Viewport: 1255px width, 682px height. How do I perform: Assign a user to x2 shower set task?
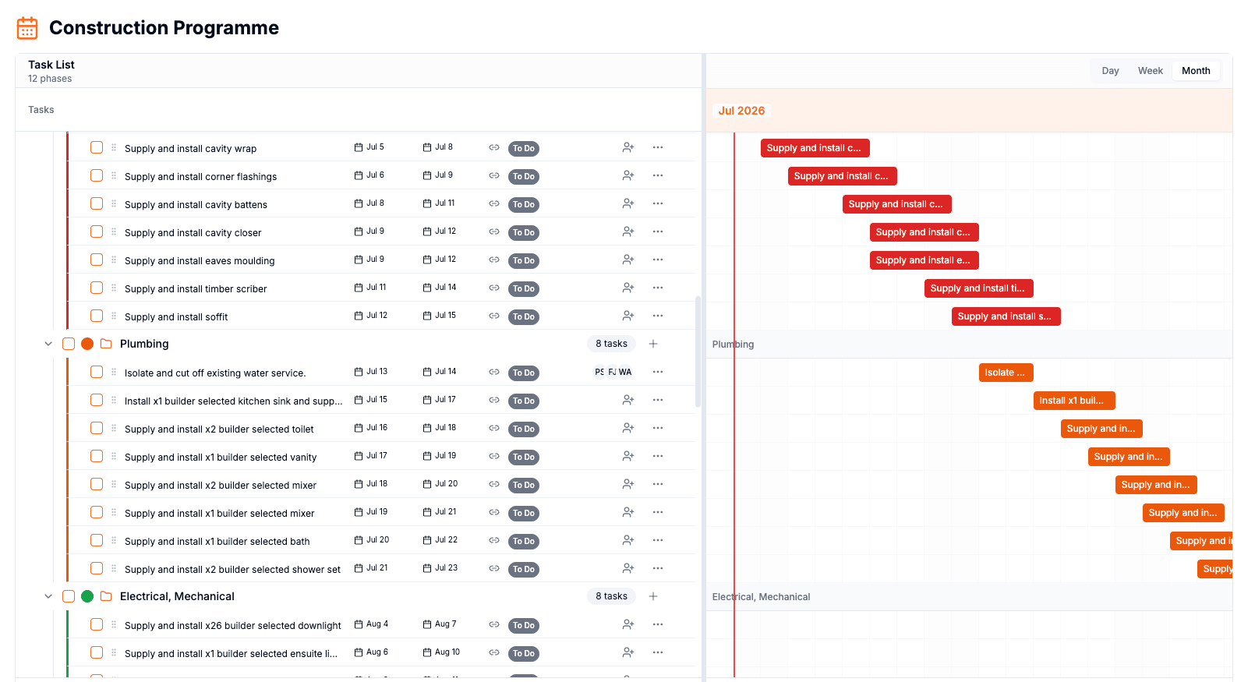[x=628, y=568]
